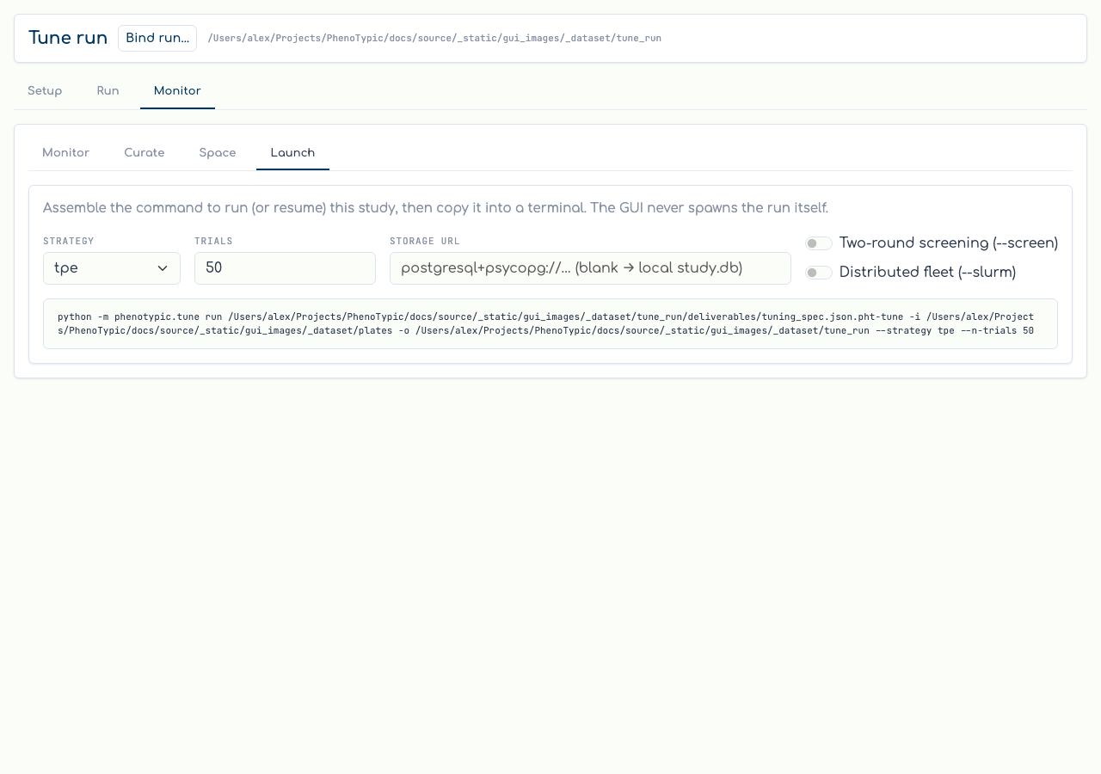This screenshot has height=774, width=1101.
Task: Click the Two-round screening (--screen) label
Action: 949,243
